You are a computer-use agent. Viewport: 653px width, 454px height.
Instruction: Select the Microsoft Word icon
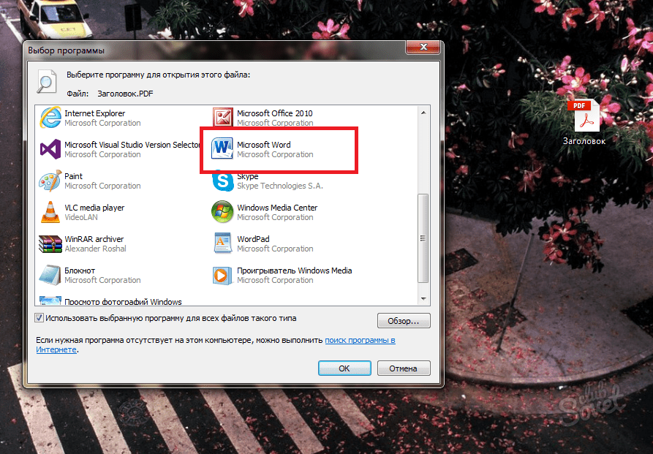(x=222, y=148)
